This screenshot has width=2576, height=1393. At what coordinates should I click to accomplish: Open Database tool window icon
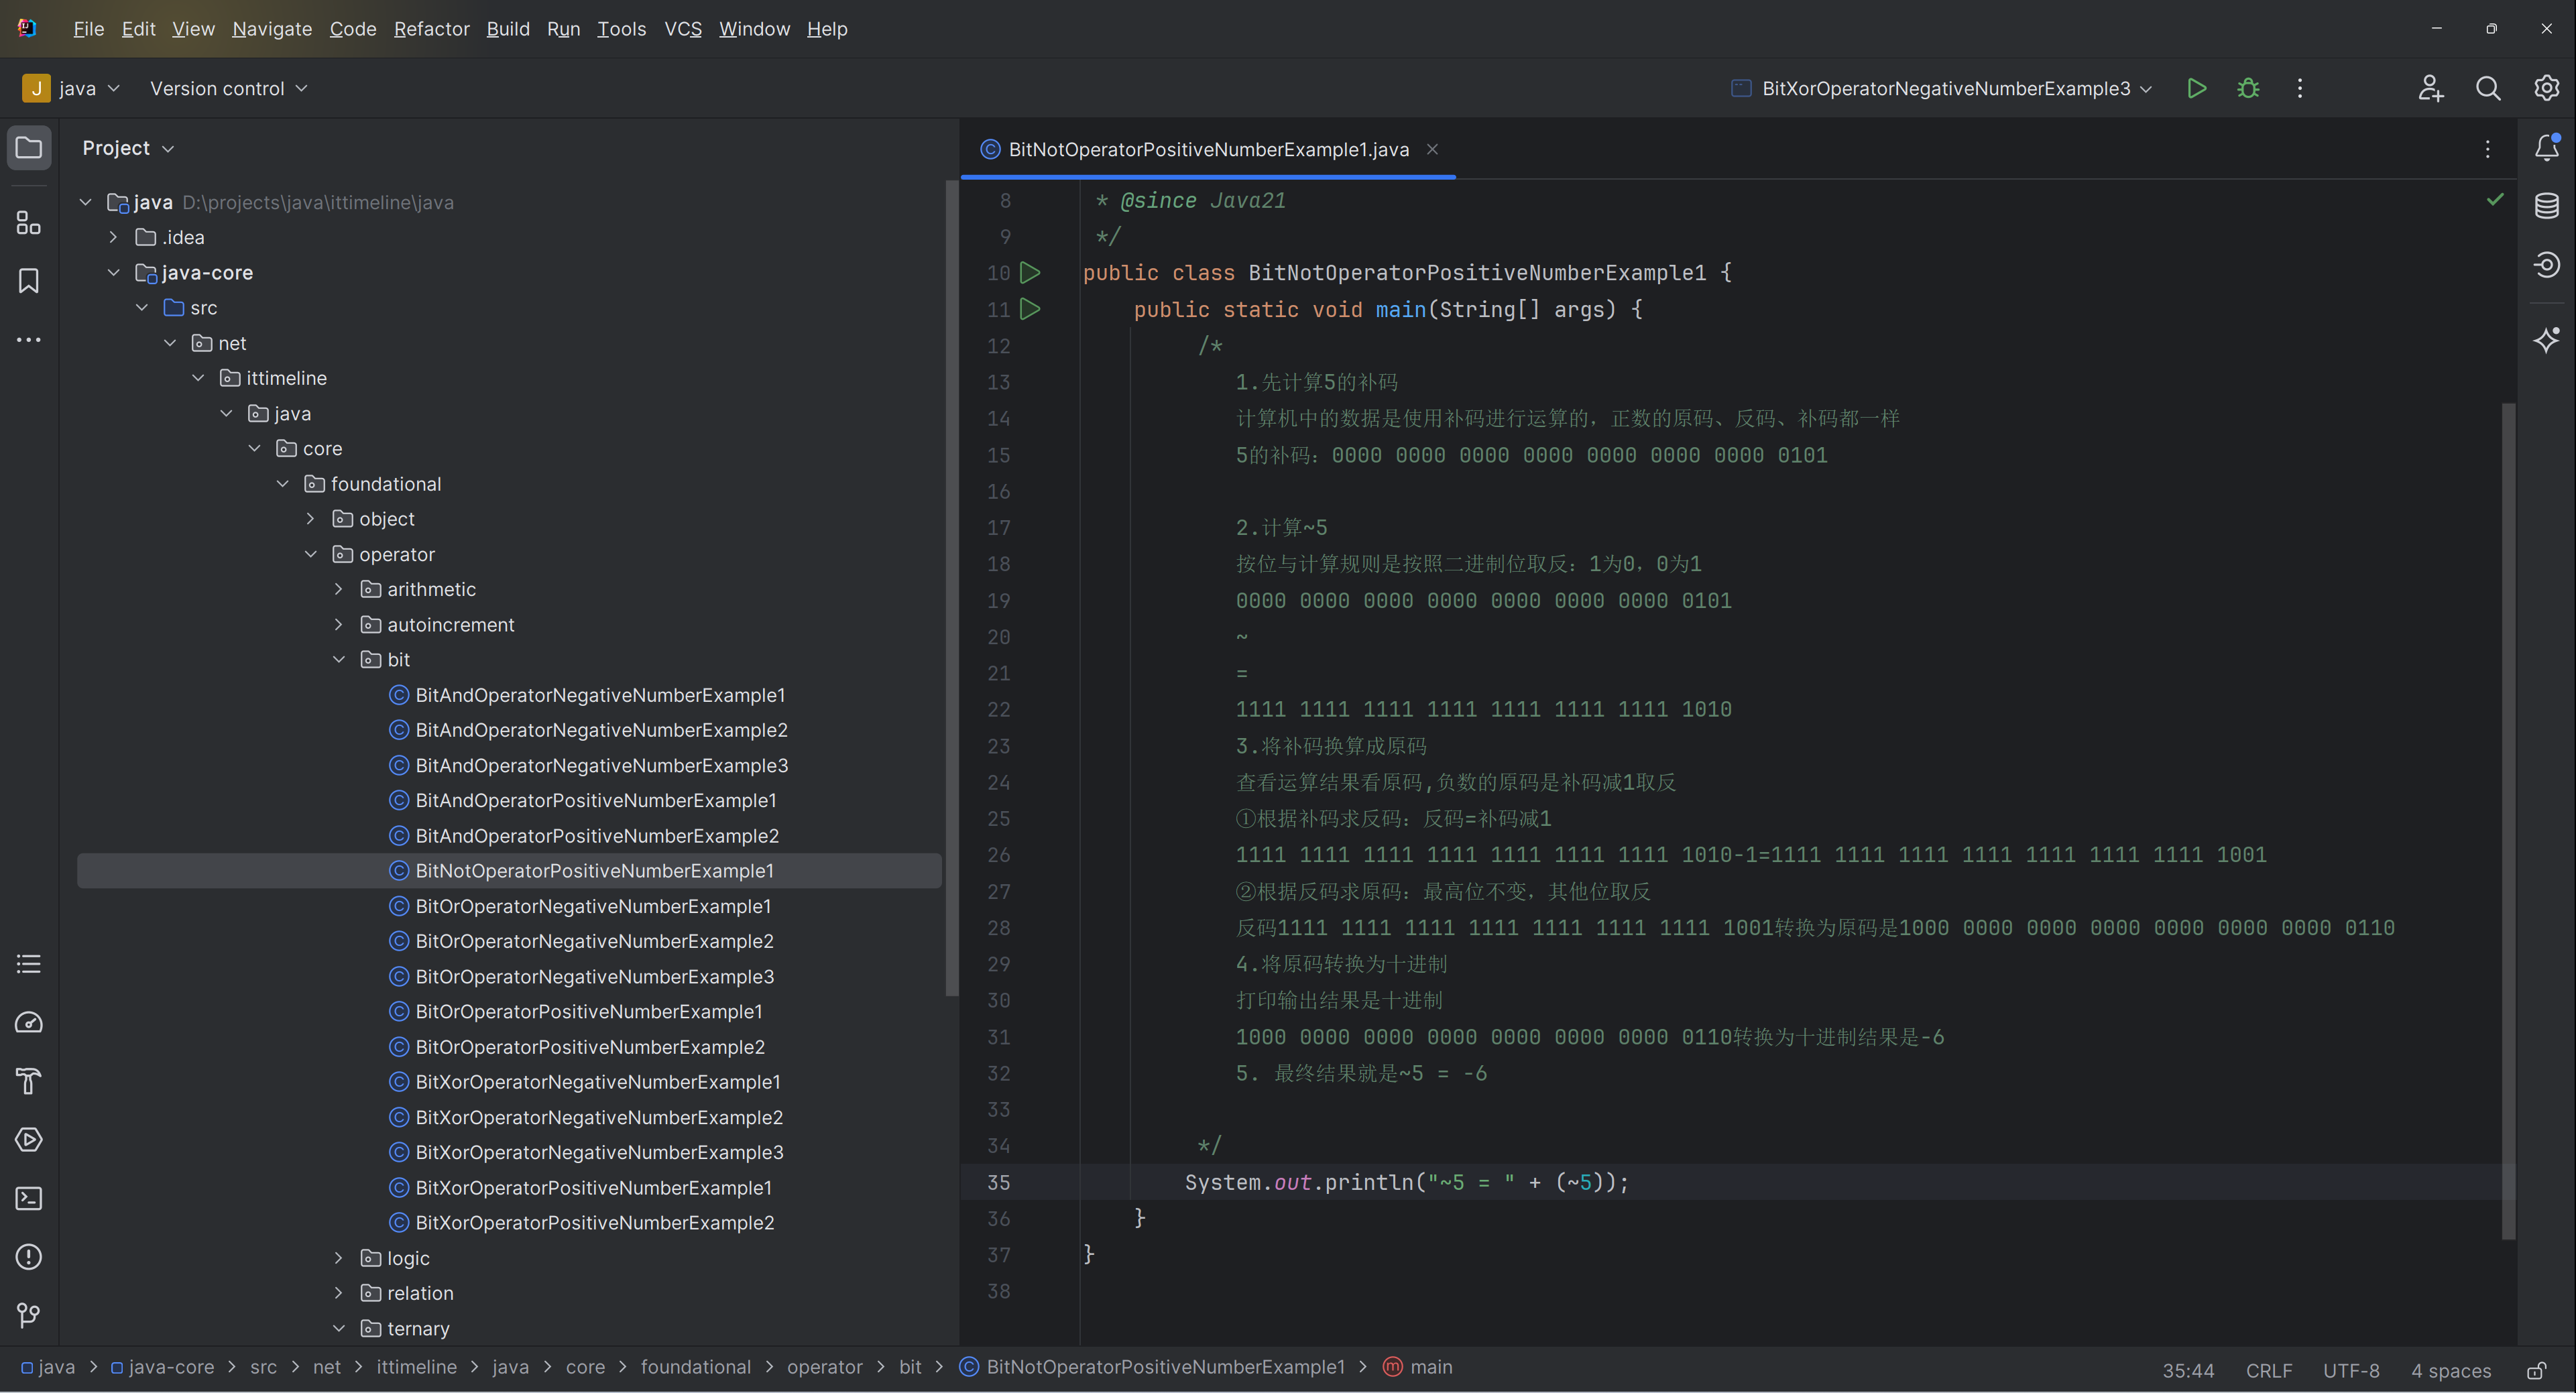tap(2546, 206)
